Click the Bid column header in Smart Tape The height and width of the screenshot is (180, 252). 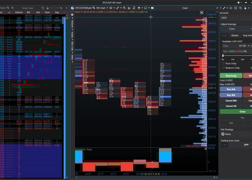click(29, 12)
